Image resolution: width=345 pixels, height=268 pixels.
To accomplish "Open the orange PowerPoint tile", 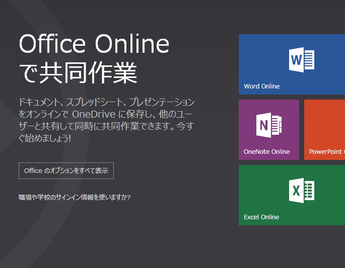I will (x=325, y=129).
